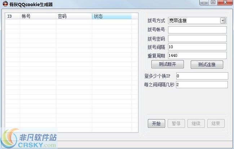The image size is (234, 149).
Task: Sort by the ID column header
Action: tap(13, 16)
